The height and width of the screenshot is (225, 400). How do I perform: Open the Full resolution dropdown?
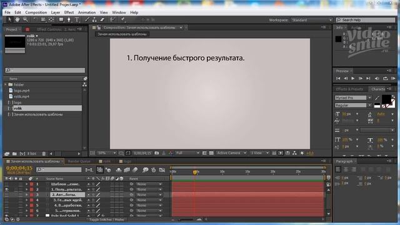(187, 153)
